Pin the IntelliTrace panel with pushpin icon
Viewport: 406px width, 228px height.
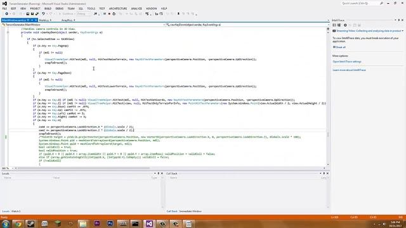(x=399, y=20)
